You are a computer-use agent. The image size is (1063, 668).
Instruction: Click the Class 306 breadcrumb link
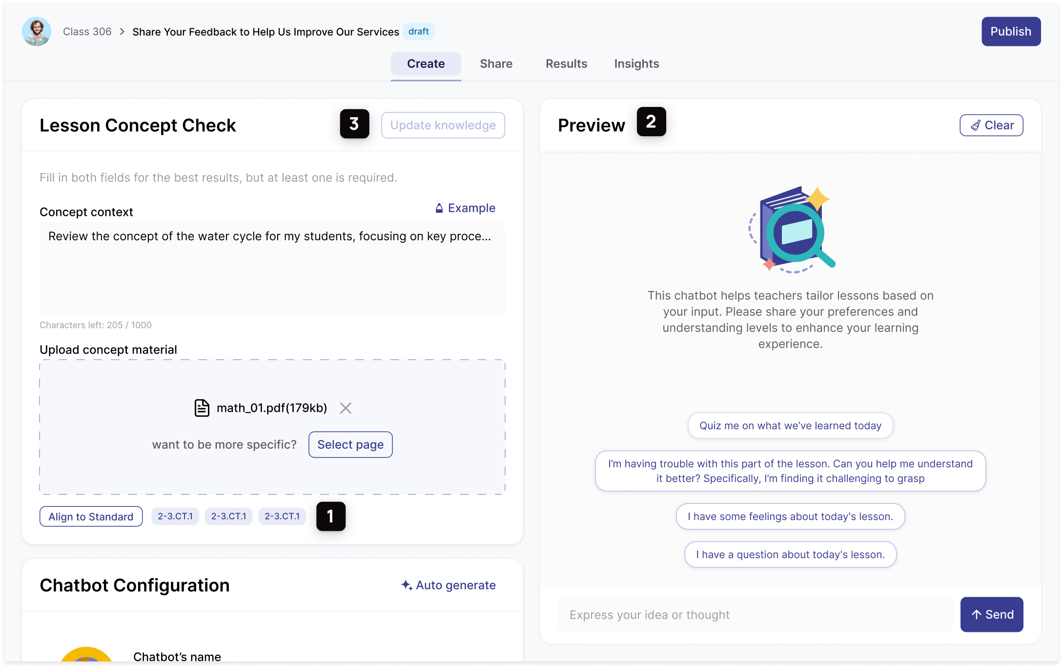pyautogui.click(x=87, y=32)
